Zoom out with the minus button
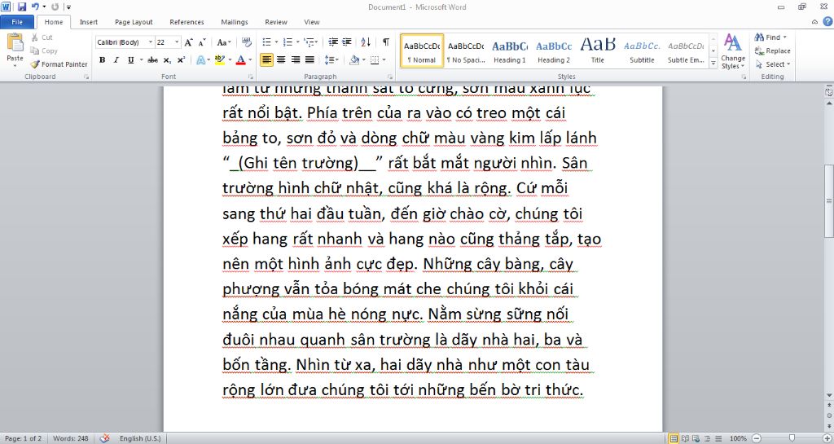The width and height of the screenshot is (834, 444). 757,438
